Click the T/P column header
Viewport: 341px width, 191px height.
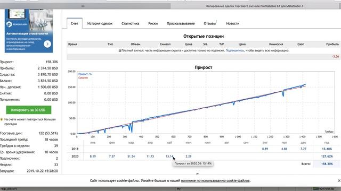[222, 44]
